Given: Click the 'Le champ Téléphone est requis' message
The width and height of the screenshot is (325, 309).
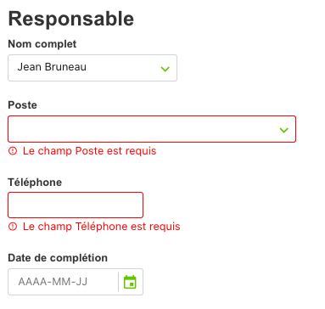Looking at the screenshot, I should point(102,227).
